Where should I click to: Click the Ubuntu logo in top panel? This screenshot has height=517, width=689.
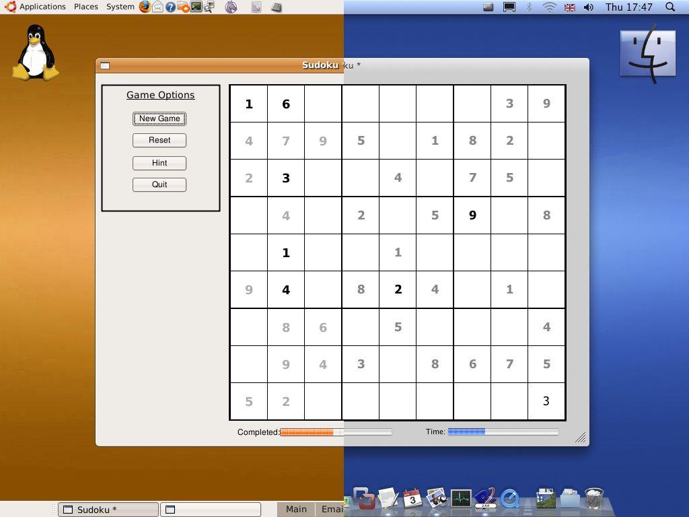[10, 7]
